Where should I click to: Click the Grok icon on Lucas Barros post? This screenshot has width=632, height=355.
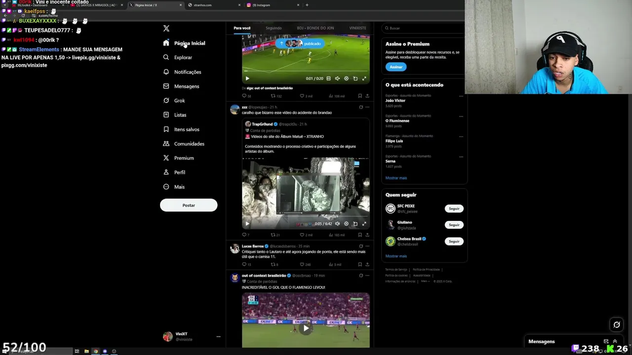click(361, 246)
